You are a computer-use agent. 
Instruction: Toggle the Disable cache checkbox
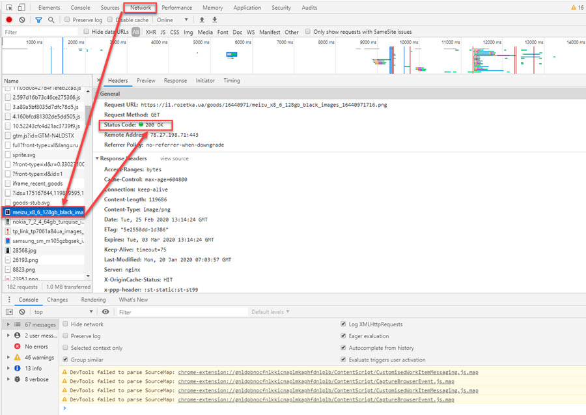pyautogui.click(x=110, y=20)
